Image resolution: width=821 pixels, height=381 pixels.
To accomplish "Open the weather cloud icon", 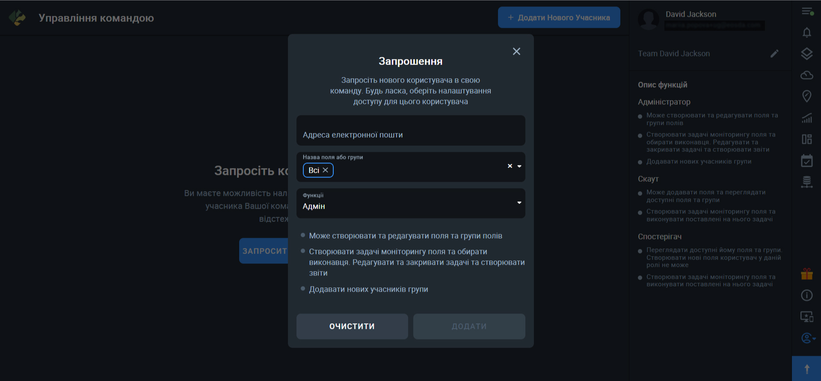I will (x=806, y=75).
